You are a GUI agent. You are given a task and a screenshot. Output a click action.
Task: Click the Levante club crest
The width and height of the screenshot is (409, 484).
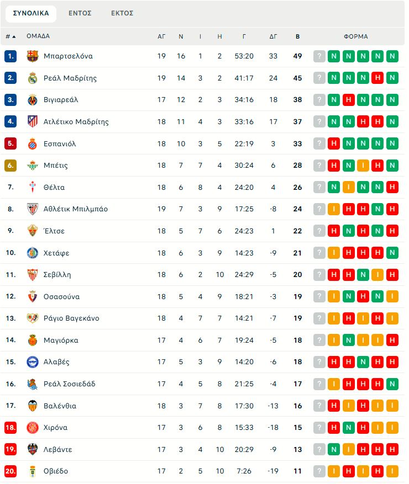pos(33,449)
